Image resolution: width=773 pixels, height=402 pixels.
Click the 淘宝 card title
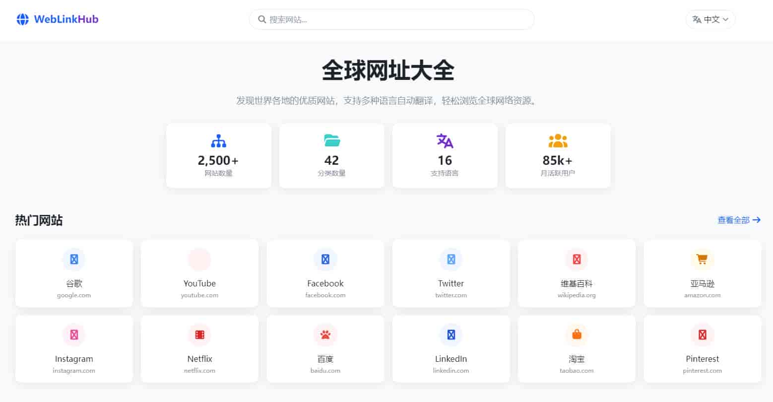point(577,359)
